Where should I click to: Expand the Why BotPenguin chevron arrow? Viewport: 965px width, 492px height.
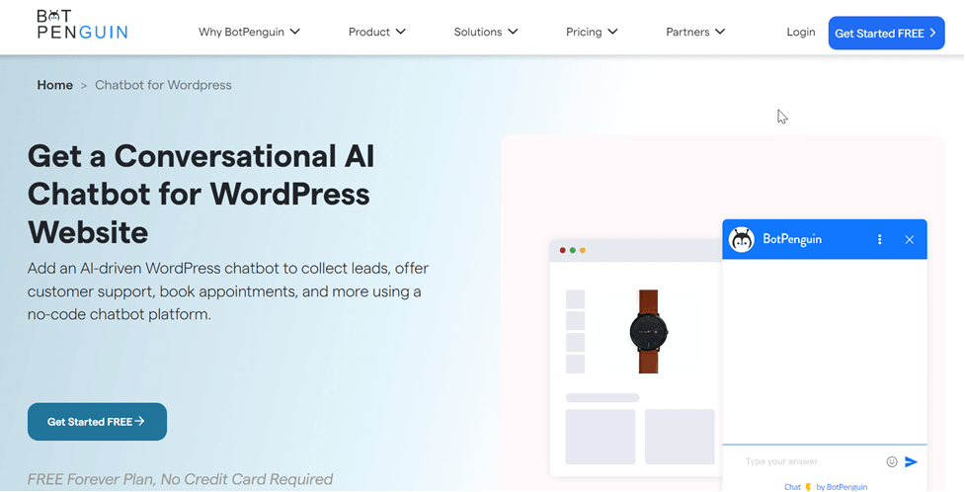point(294,32)
